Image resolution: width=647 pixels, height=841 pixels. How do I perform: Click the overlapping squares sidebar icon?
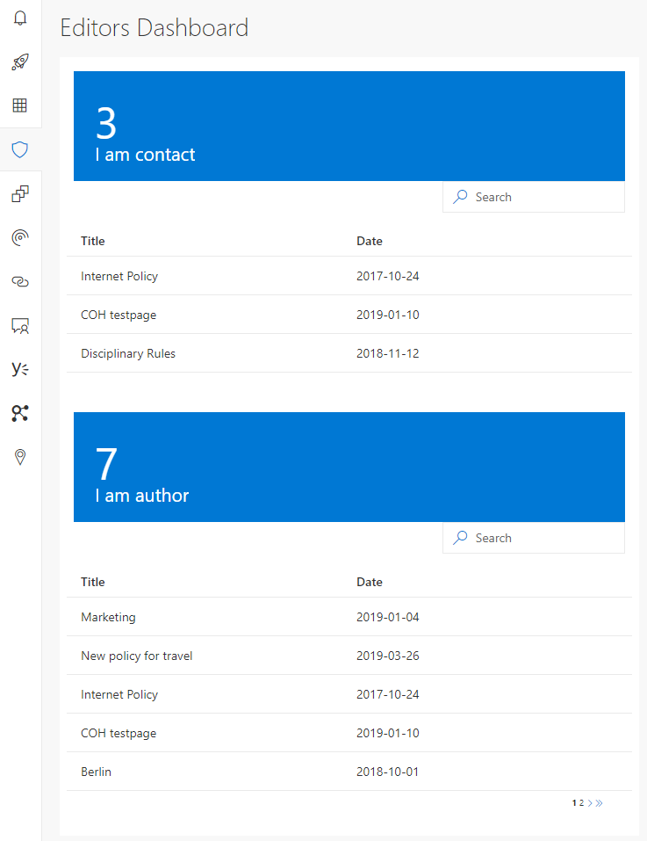click(20, 193)
